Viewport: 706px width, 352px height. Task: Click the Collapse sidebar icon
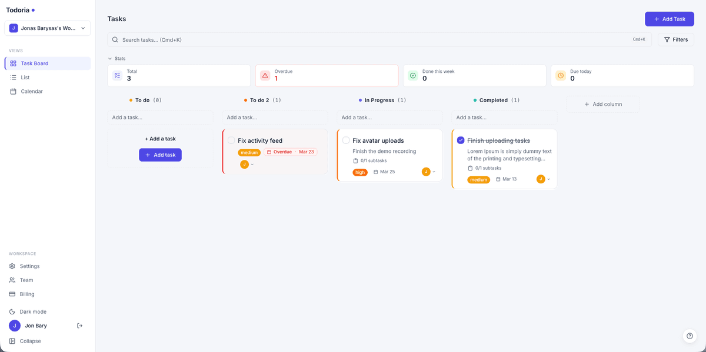(x=13, y=341)
